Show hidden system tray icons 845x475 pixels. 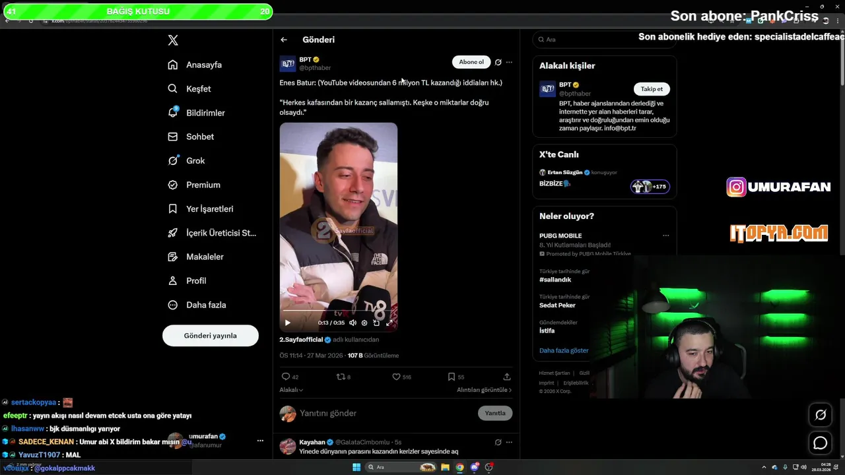coord(764,467)
